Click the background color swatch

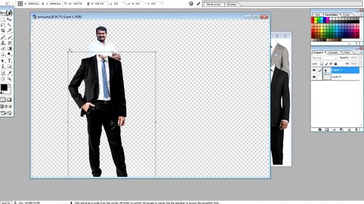[x=9, y=92]
